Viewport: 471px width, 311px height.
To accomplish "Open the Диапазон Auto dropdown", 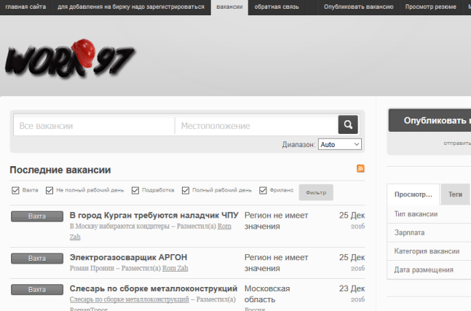I will pos(339,144).
